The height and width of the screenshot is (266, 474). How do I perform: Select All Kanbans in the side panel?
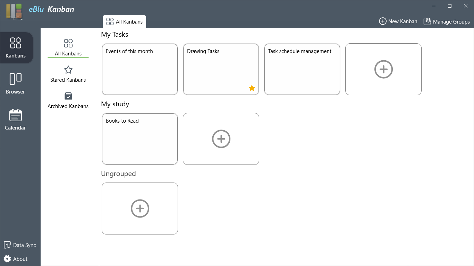68,47
